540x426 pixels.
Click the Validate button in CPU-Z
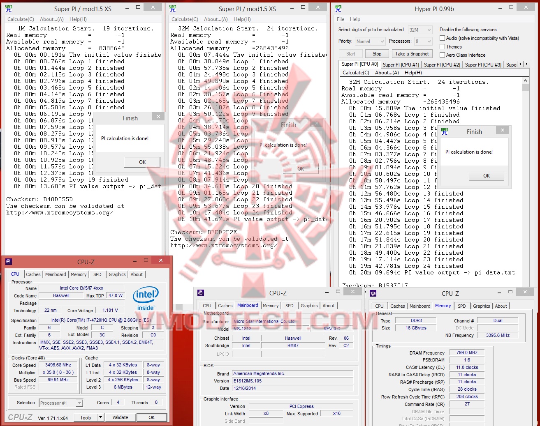pyautogui.click(x=120, y=417)
